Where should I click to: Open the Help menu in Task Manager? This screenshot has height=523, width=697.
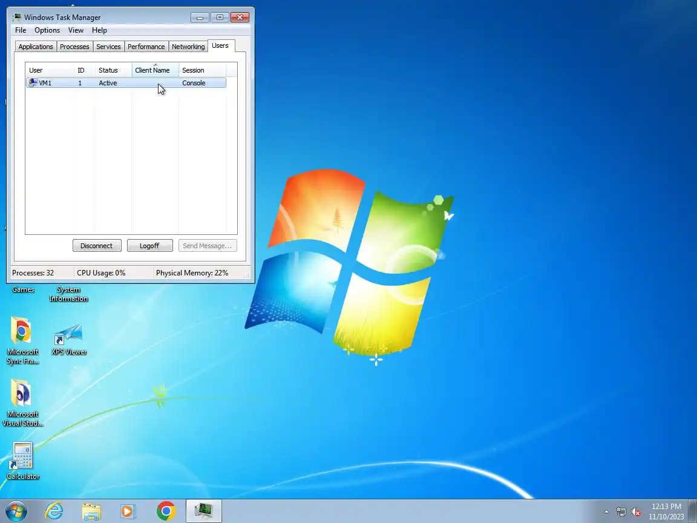(99, 30)
